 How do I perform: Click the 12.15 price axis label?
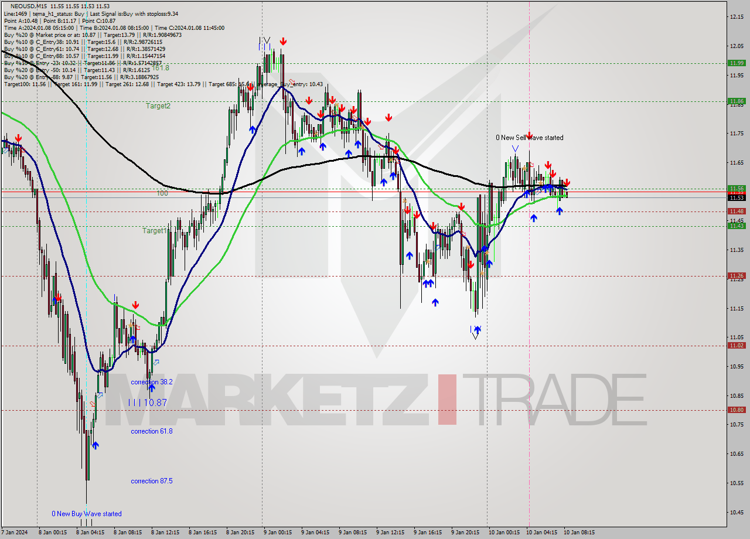tap(737, 16)
